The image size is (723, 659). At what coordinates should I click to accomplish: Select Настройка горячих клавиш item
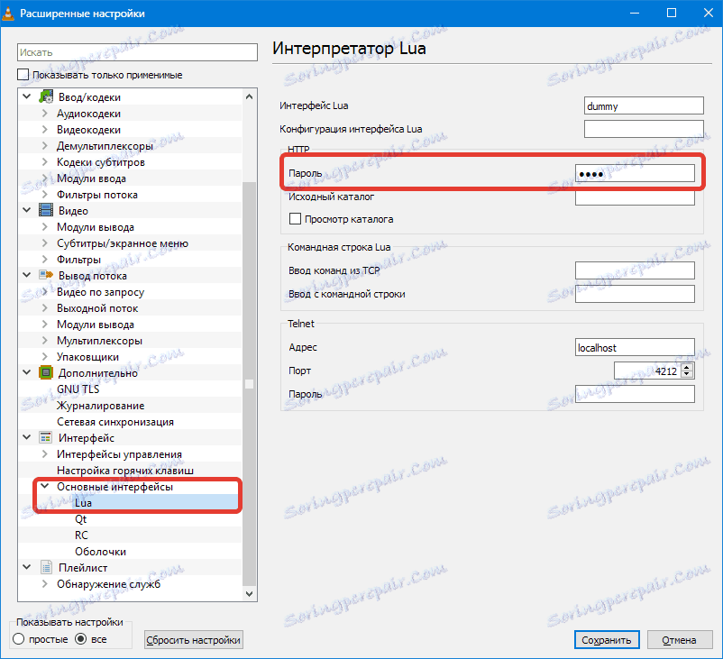125,471
